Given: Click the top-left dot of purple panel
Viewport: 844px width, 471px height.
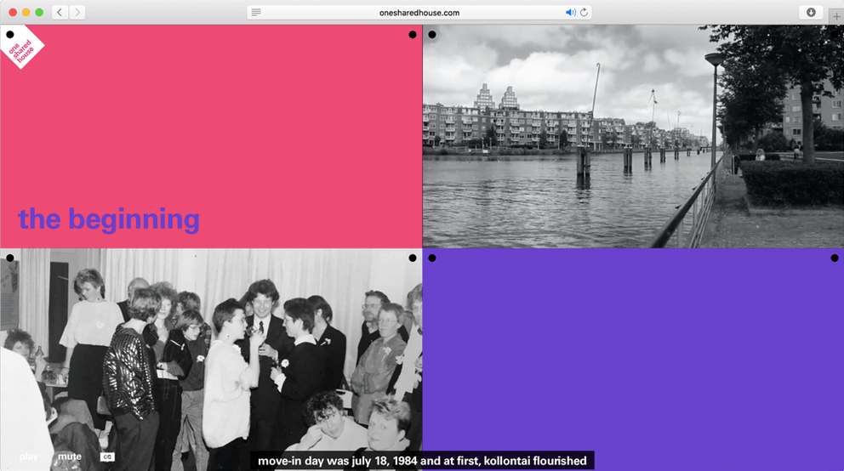Looking at the screenshot, I should 431,258.
